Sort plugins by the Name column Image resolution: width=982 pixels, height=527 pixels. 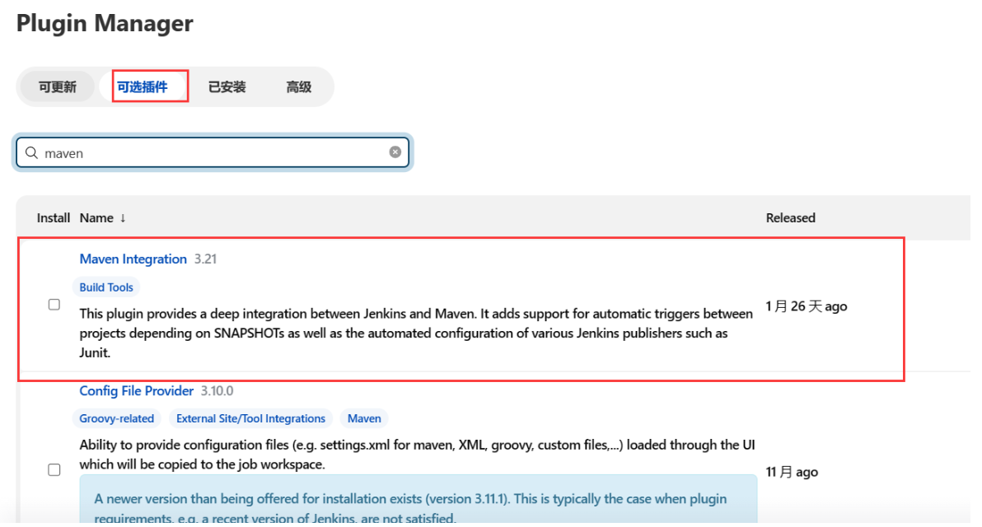(103, 218)
